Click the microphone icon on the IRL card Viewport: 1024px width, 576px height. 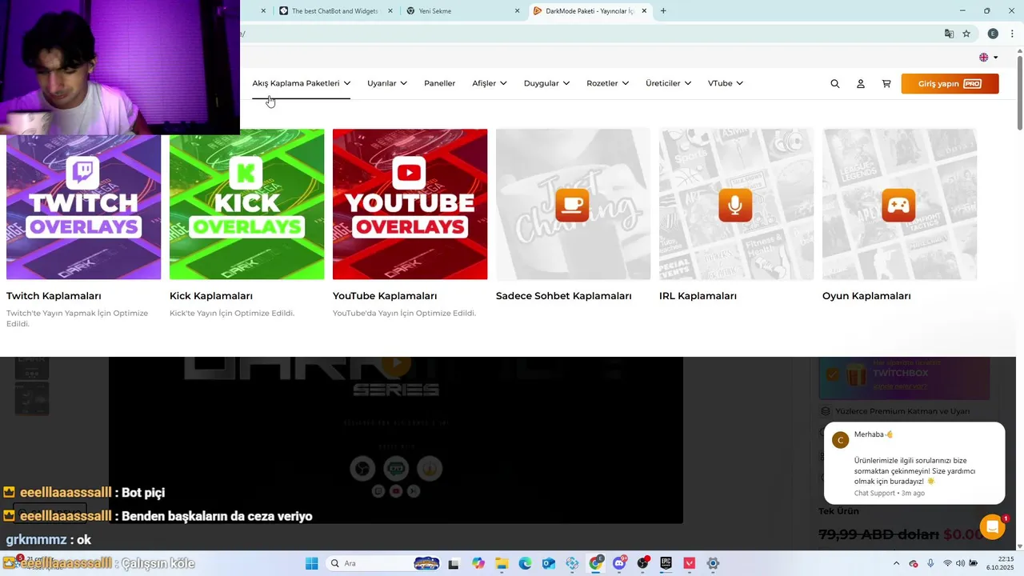(x=735, y=206)
